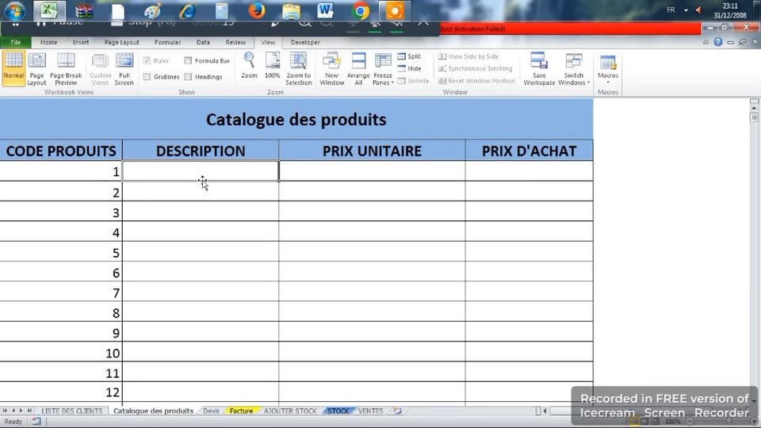Open Excel Help question mark icon
The width and height of the screenshot is (761, 428).
coord(718,42)
